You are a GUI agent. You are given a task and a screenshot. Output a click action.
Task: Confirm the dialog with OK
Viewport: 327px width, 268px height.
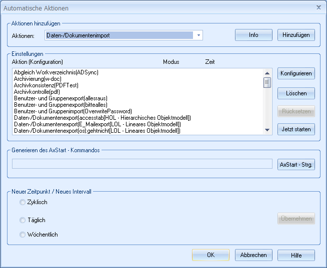tap(210, 255)
